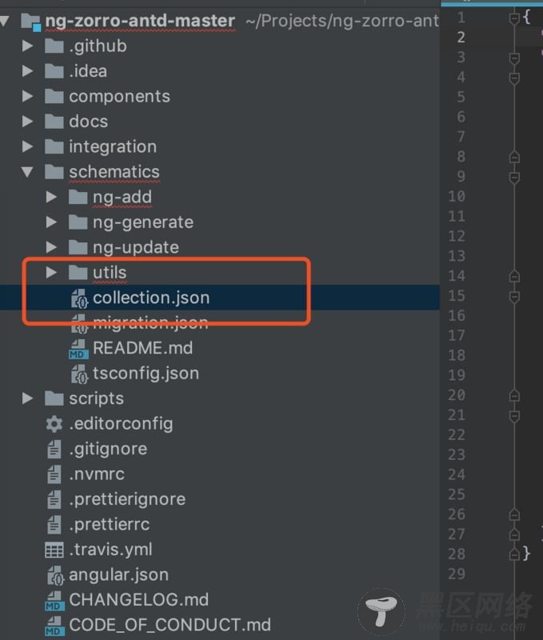Click line number 2 in the gutter
The width and height of the screenshot is (543, 640).
461,37
